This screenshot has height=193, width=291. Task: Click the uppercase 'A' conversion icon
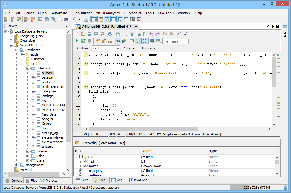[x=185, y=34]
